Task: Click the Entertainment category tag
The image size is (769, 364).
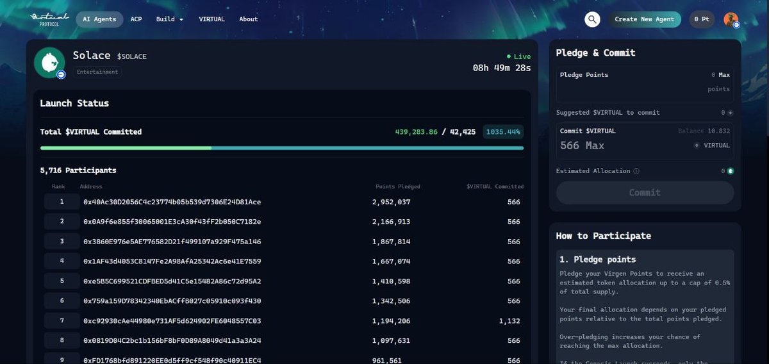Action: (x=97, y=72)
